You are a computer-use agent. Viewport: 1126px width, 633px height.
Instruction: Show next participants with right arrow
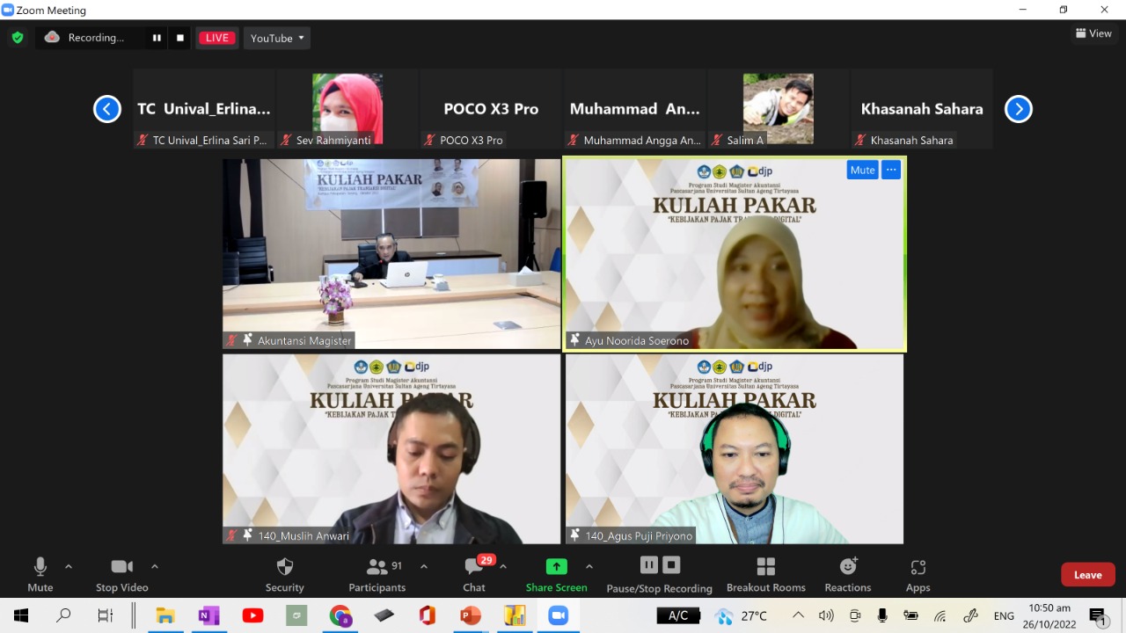pyautogui.click(x=1018, y=109)
